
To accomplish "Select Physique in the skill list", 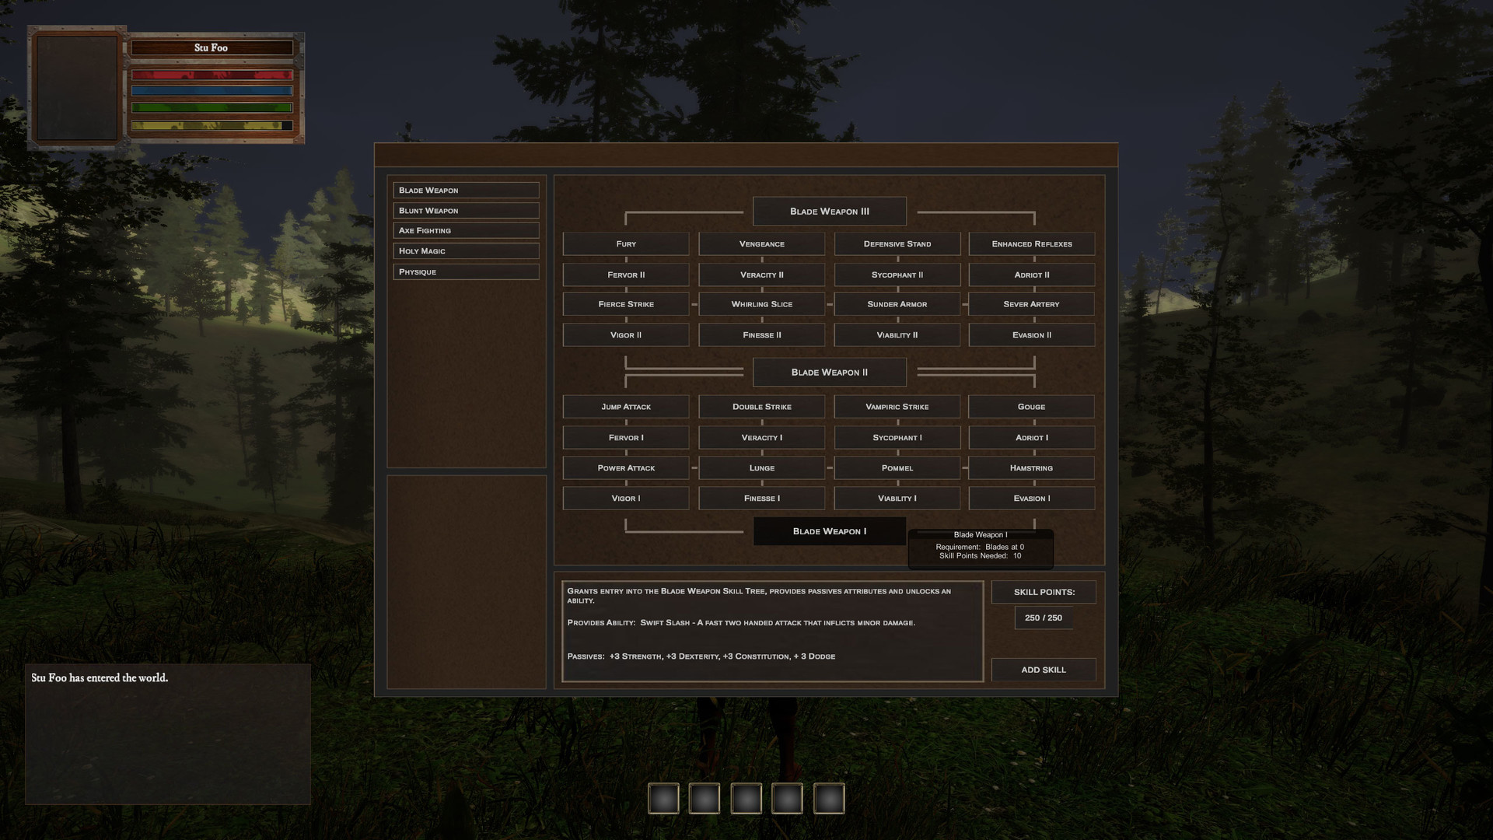I will (x=465, y=272).
